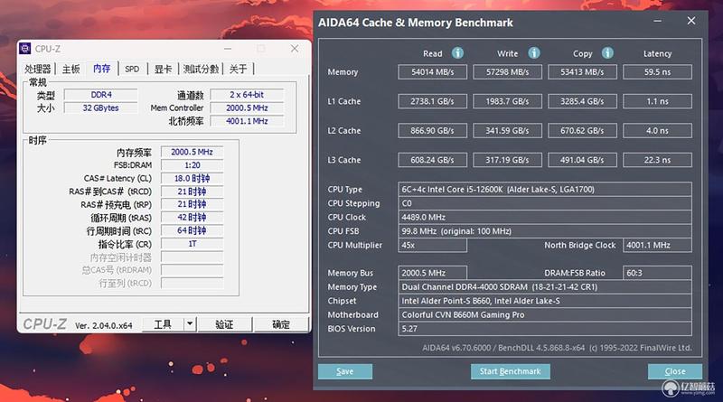Screen dimensions: 723x402
Task: Click the Write info icon in AIDA64
Action: [x=534, y=53]
